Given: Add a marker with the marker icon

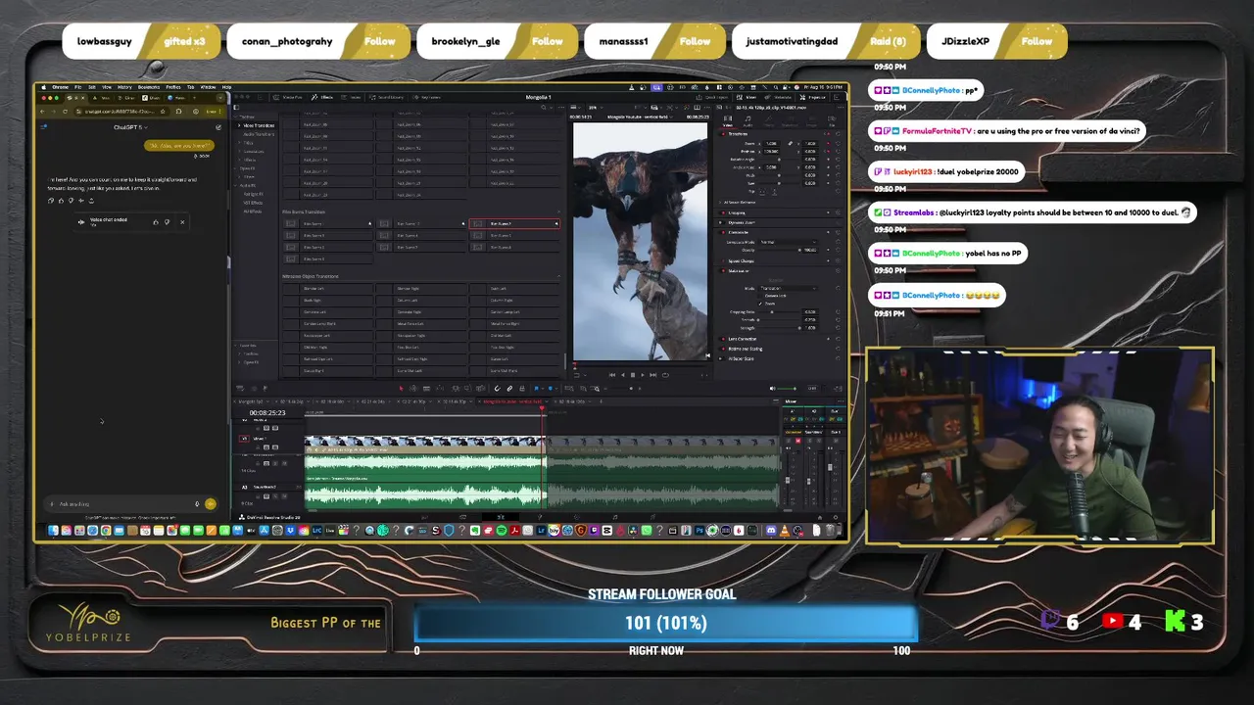Looking at the screenshot, I should [x=550, y=388].
